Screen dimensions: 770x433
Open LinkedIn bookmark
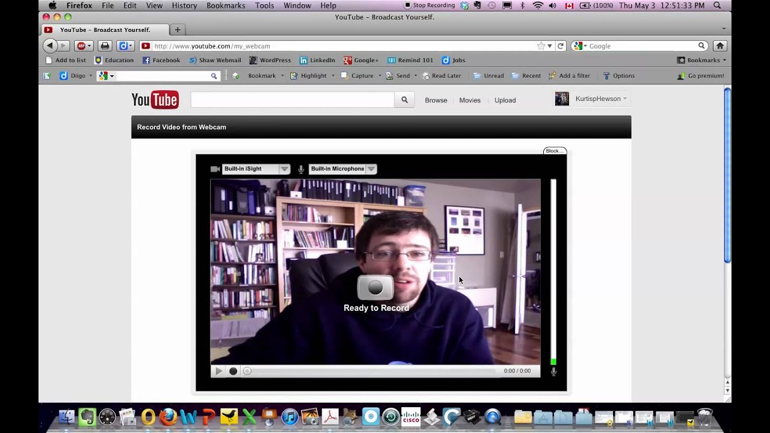(317, 60)
